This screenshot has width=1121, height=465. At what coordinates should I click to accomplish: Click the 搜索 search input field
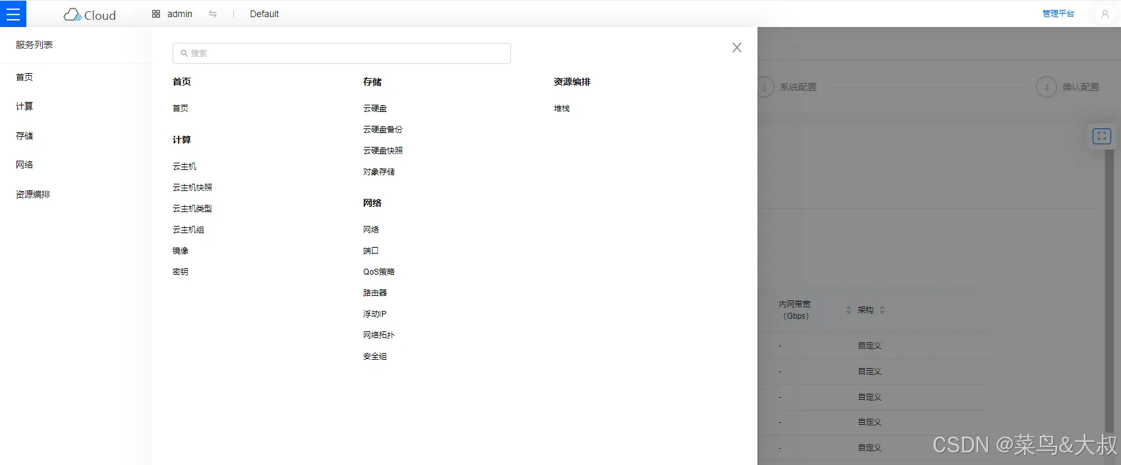342,53
